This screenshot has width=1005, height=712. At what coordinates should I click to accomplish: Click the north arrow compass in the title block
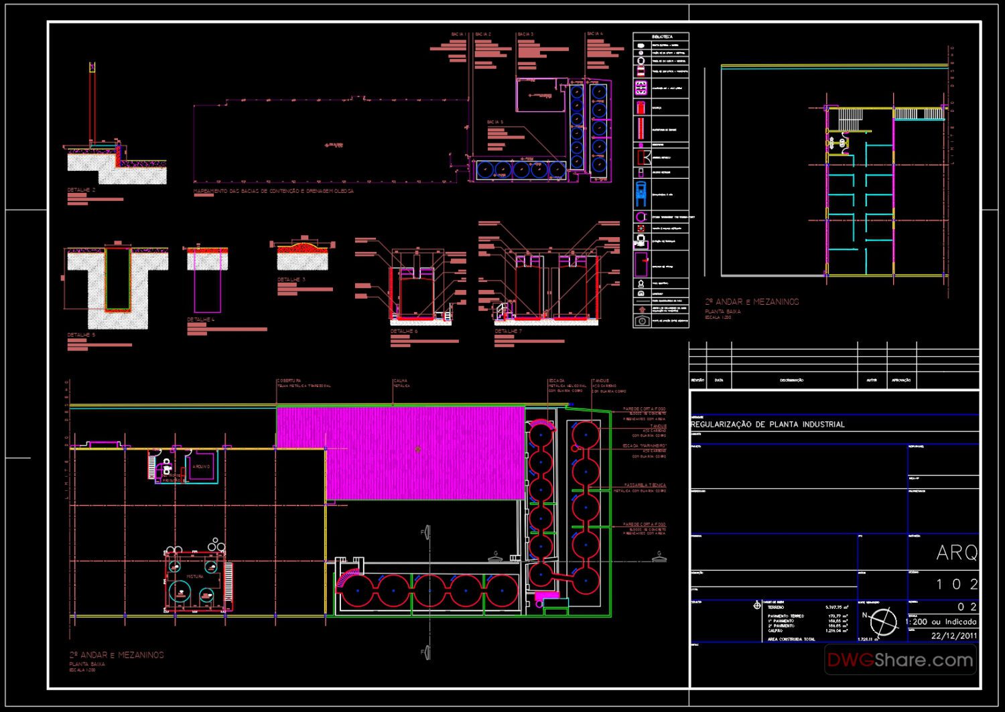pyautogui.click(x=884, y=622)
